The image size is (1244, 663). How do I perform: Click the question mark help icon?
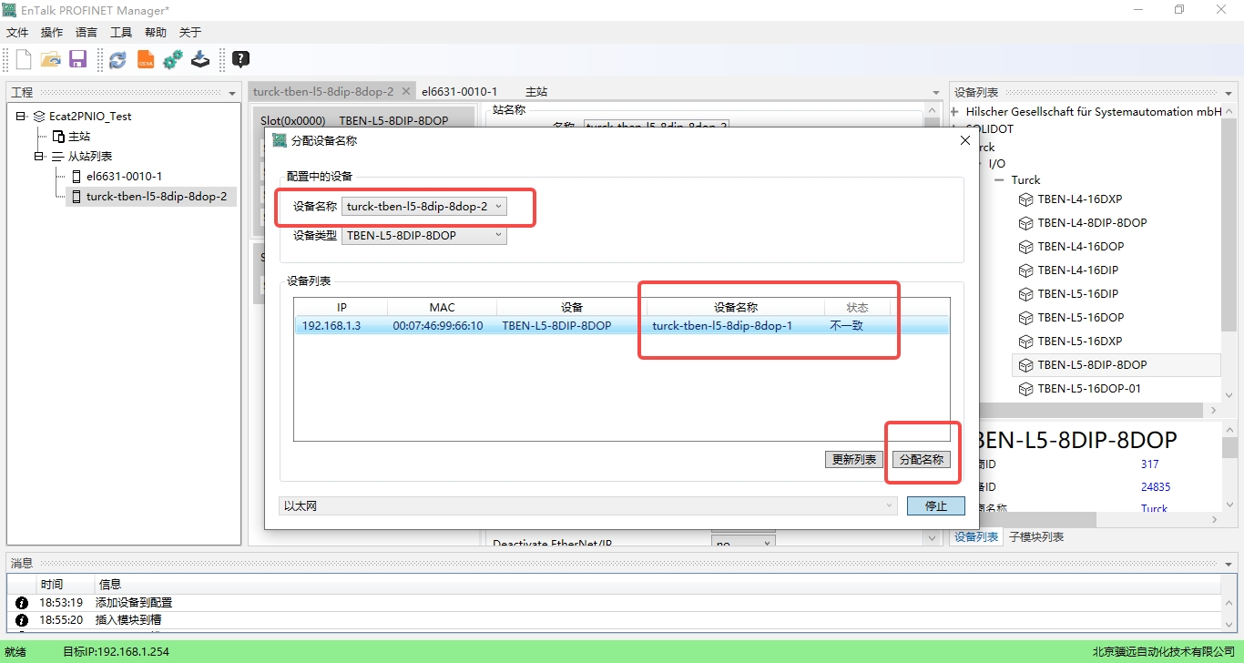[x=240, y=60]
